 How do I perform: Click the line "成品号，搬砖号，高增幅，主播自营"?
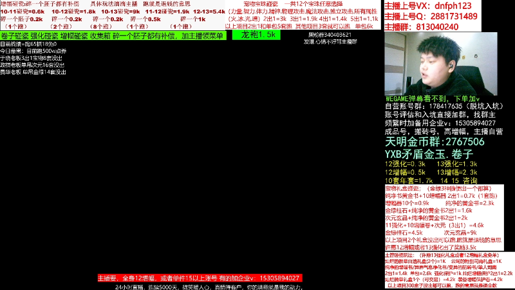click(444, 132)
